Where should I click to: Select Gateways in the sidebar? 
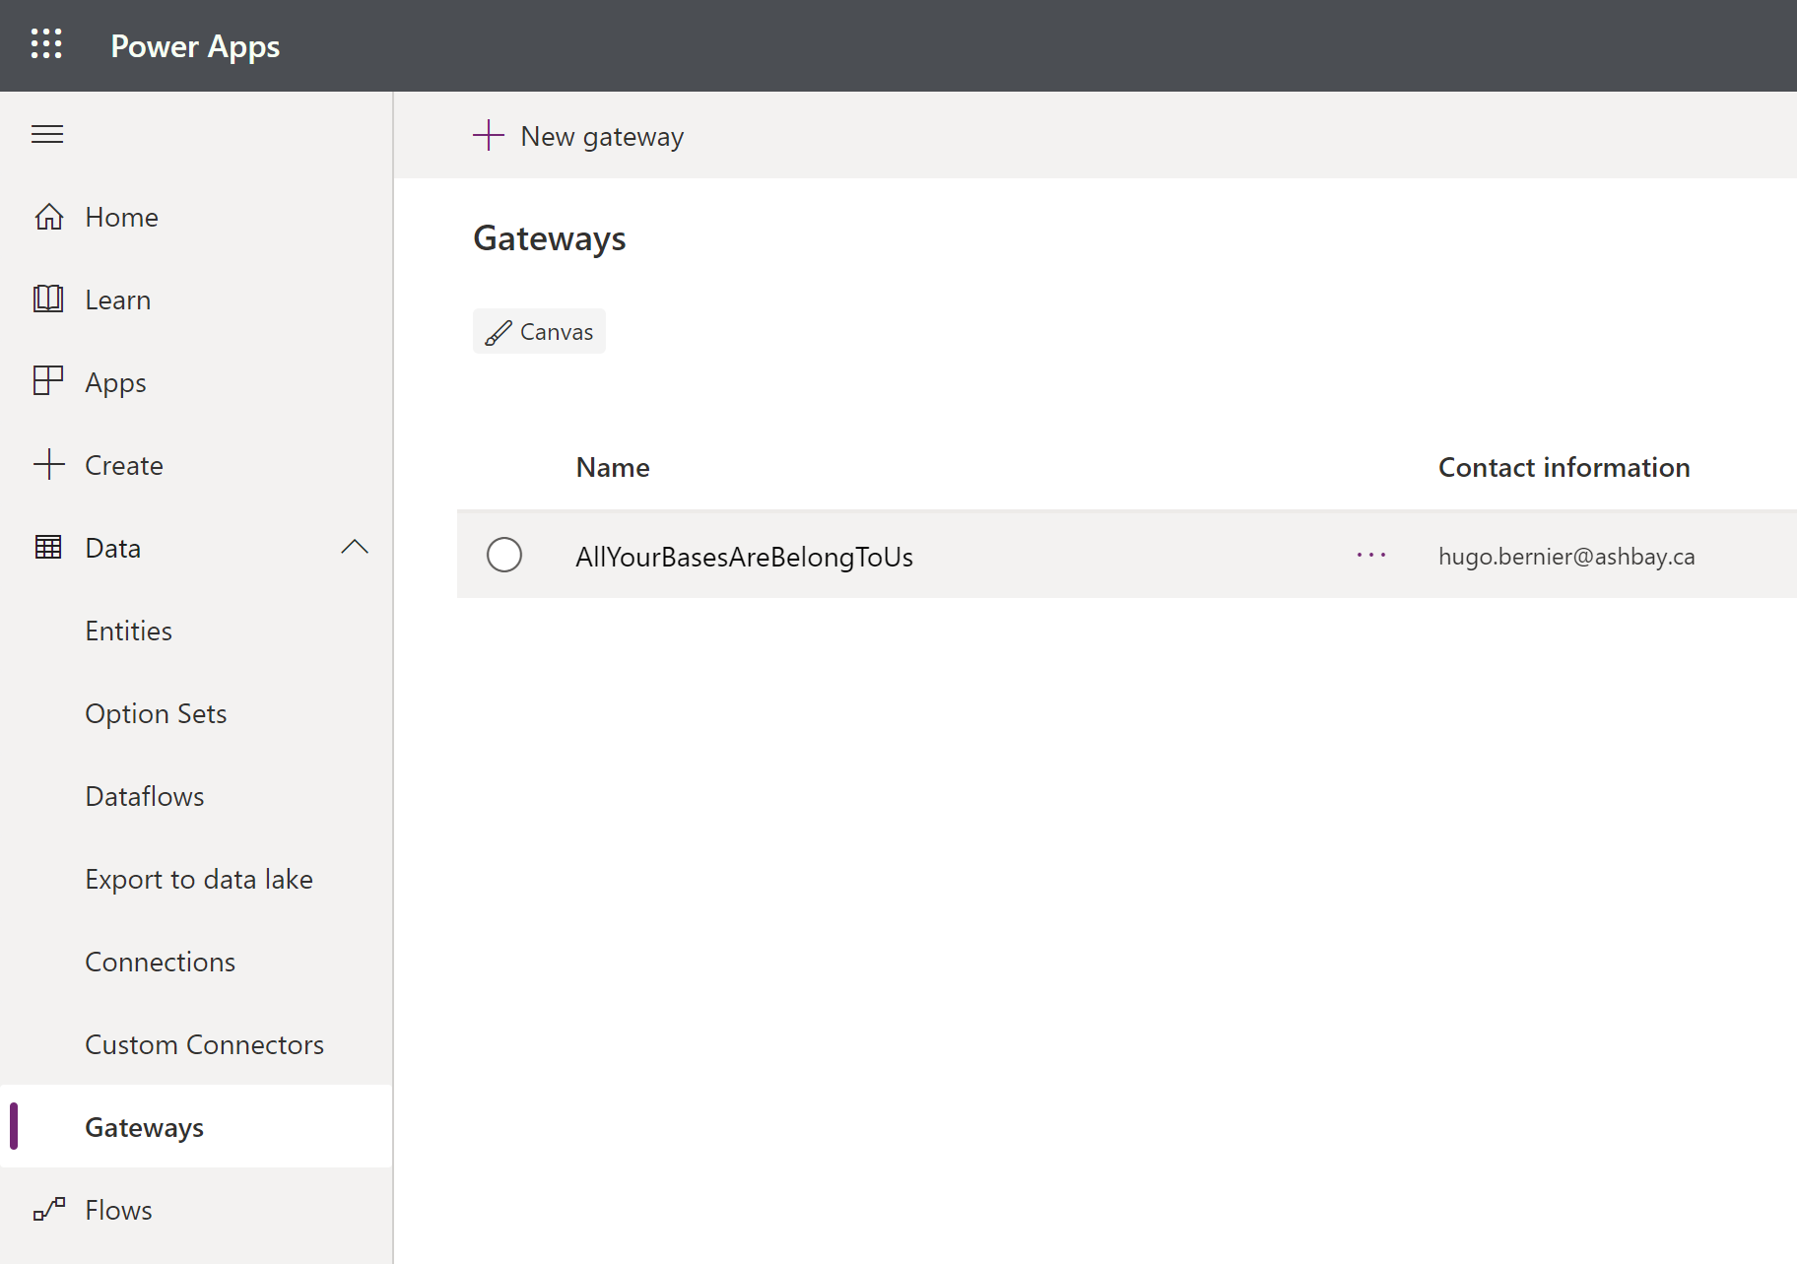196,1127
